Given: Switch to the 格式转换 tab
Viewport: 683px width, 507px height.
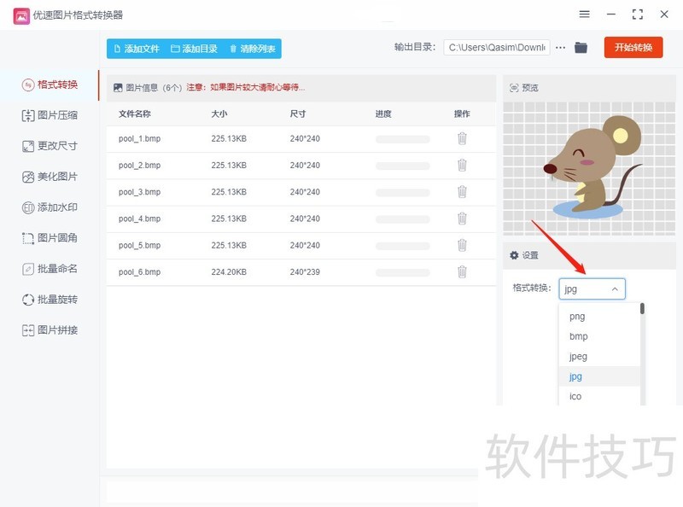Looking at the screenshot, I should pyautogui.click(x=51, y=84).
